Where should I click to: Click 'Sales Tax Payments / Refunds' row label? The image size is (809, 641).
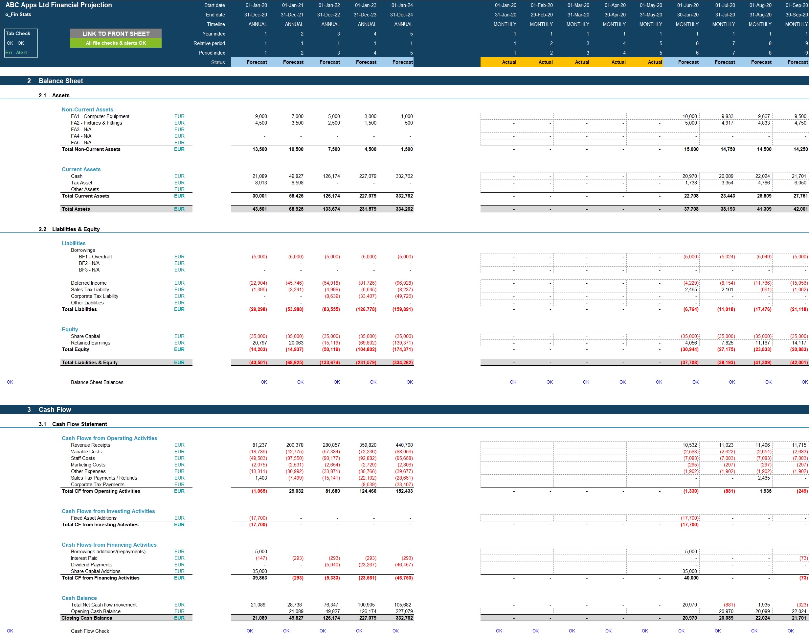pos(104,478)
